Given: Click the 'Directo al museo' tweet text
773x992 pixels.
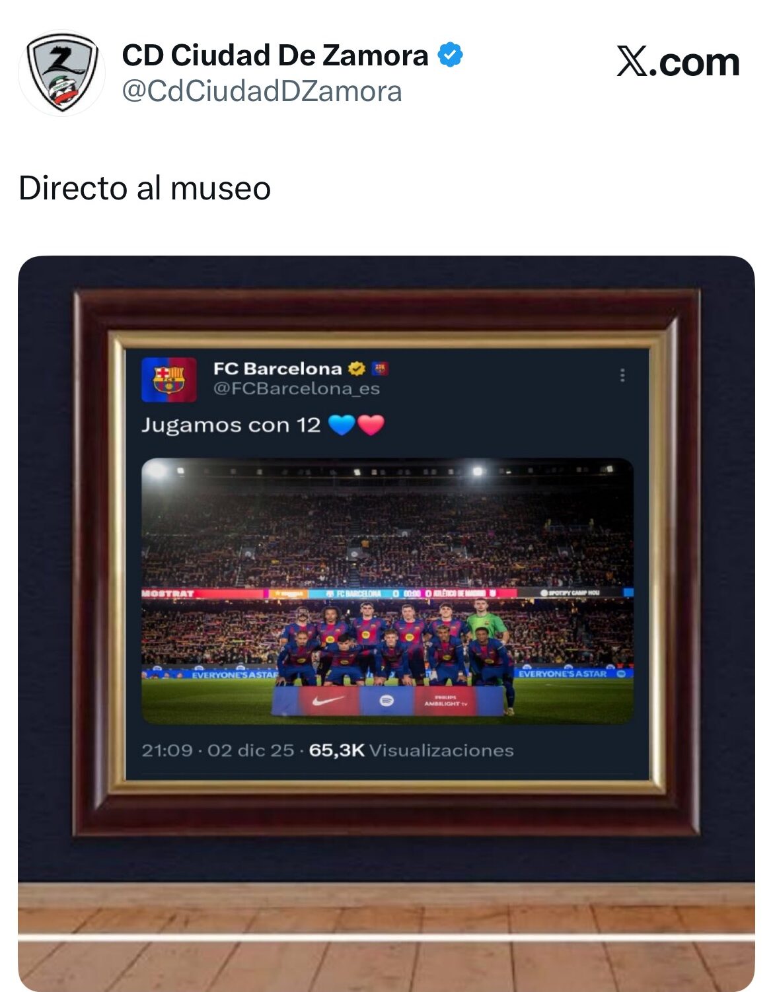Looking at the screenshot, I should [x=145, y=188].
